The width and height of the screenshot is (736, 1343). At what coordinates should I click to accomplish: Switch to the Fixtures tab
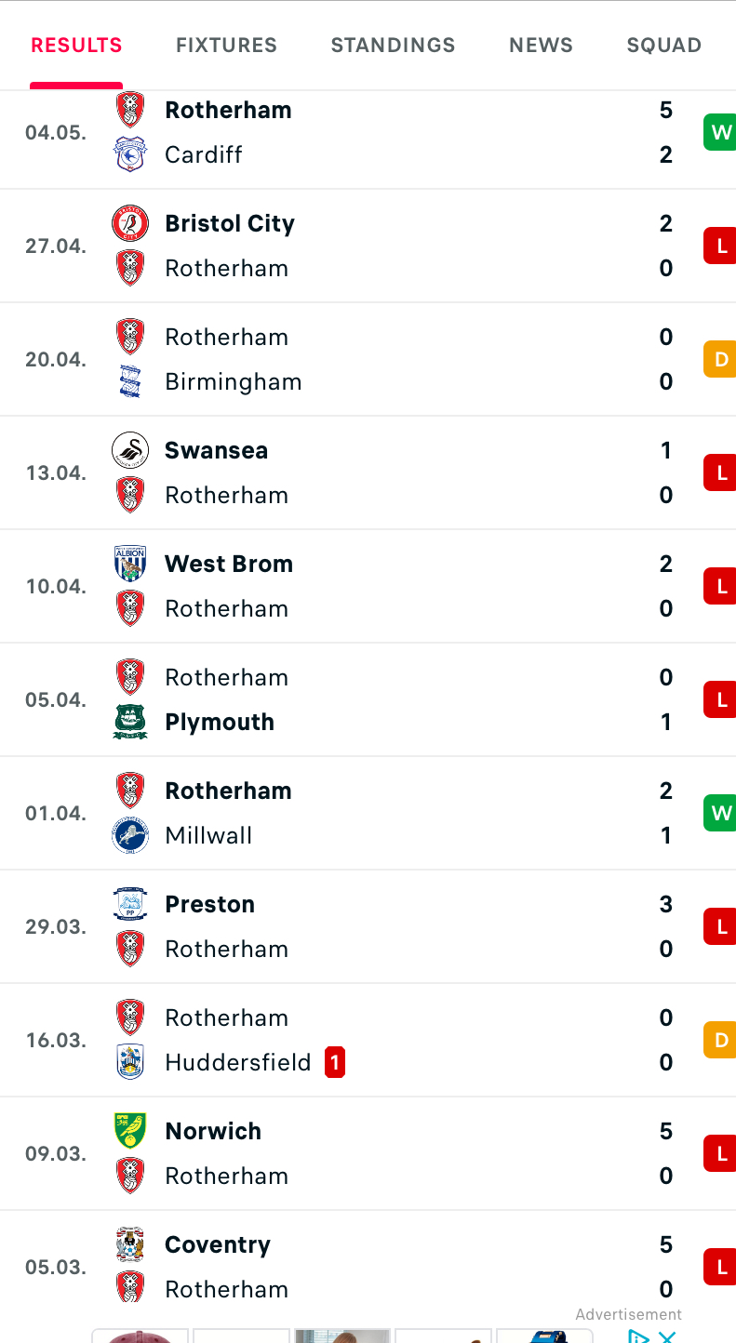226,45
